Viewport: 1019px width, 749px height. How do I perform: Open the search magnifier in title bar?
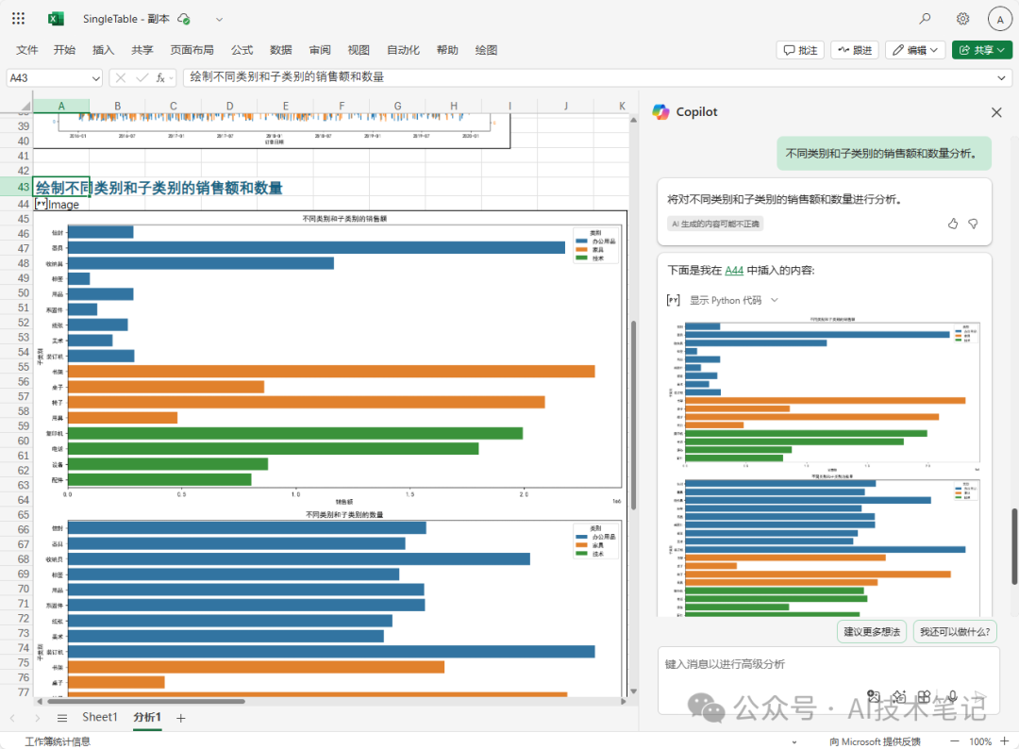925,19
